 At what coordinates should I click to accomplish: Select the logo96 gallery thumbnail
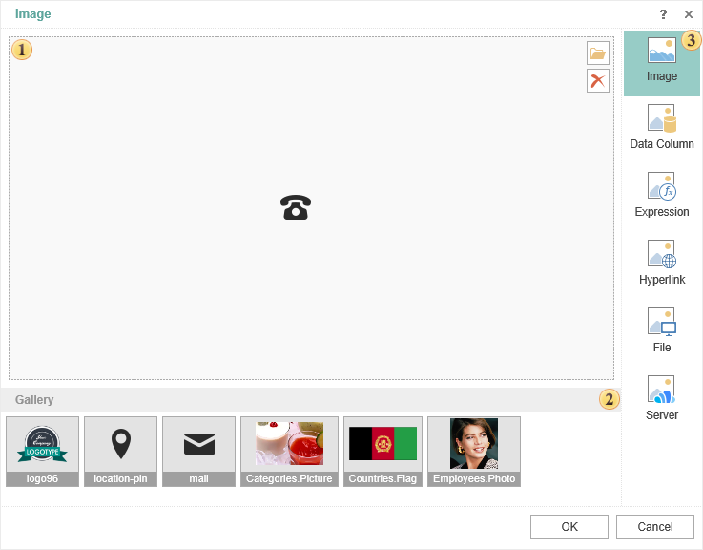pos(42,451)
